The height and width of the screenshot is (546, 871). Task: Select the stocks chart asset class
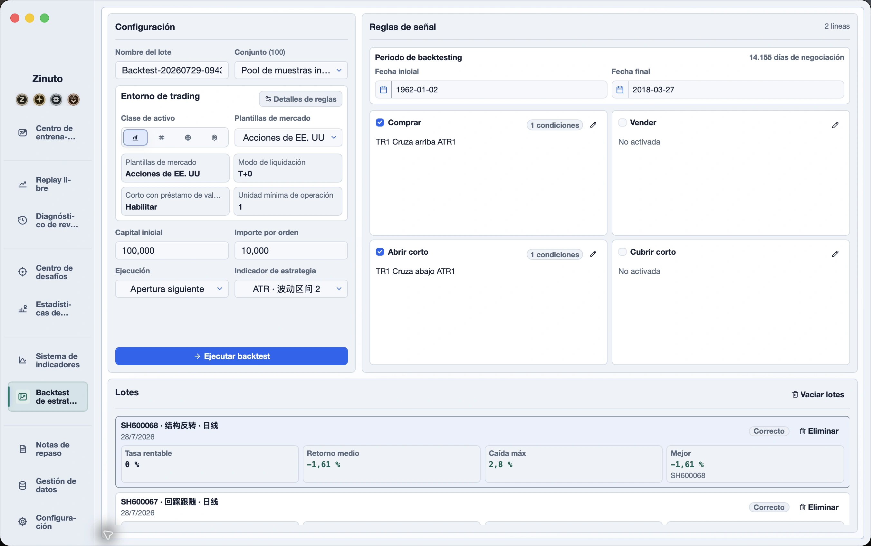(136, 137)
